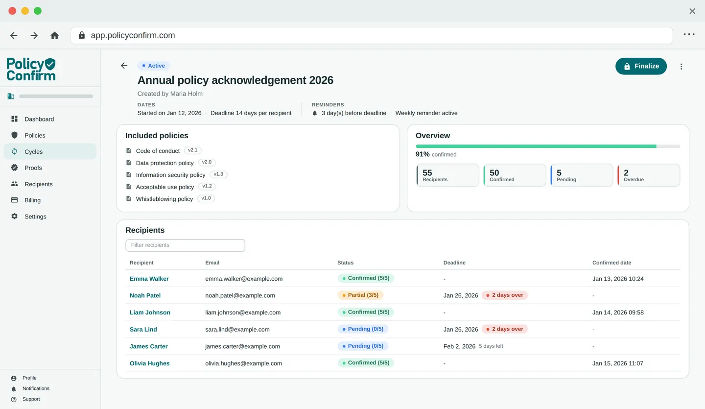The image size is (705, 409).
Task: Click the Information security policy document icon
Action: (129, 174)
